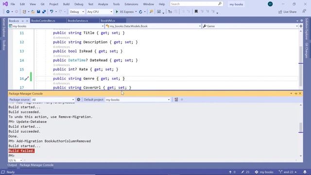
Task: Click the Live Share icon
Action: (280, 12)
